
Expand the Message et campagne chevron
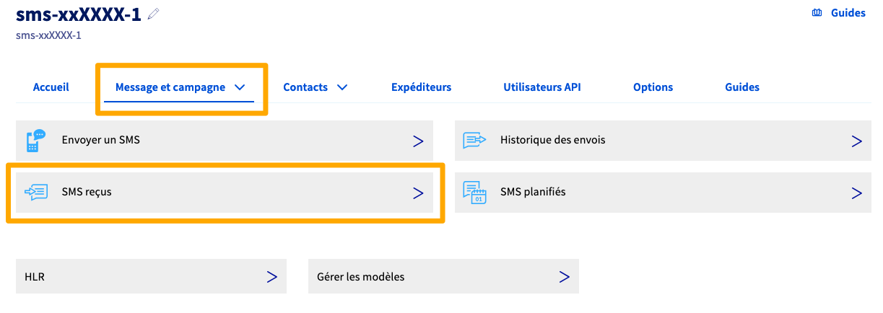[x=240, y=87]
